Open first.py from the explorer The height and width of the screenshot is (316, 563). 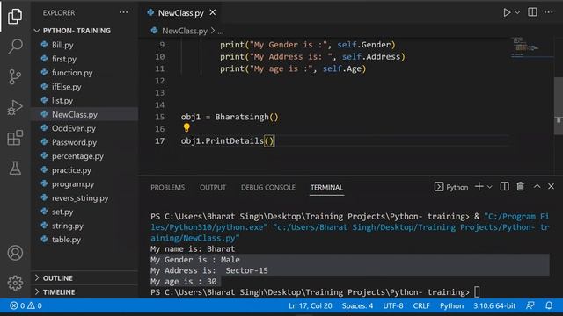64,59
